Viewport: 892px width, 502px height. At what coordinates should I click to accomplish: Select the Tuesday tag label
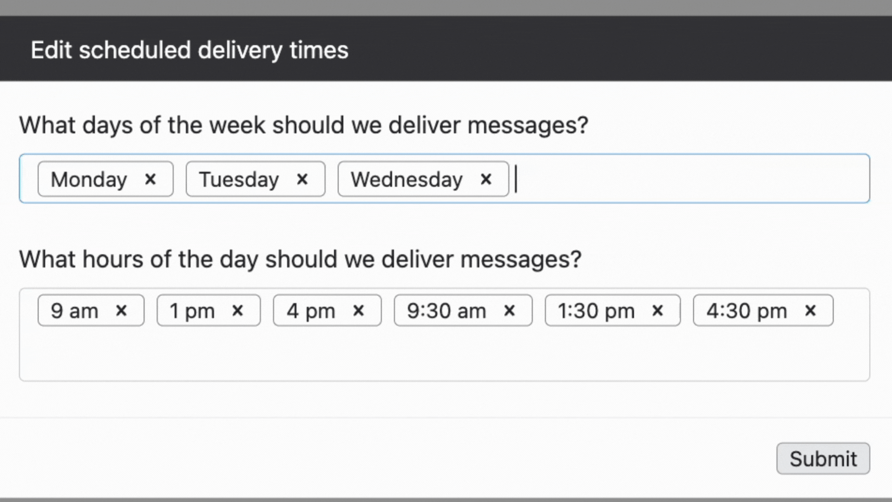[x=239, y=179]
